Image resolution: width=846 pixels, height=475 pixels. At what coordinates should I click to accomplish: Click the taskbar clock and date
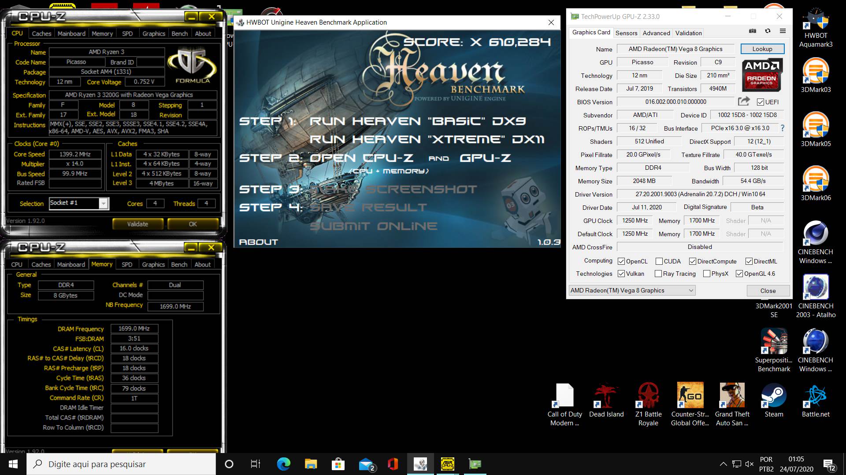[x=796, y=464]
